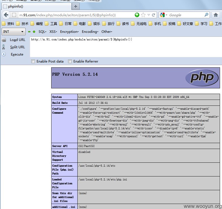The width and height of the screenshot is (222, 209).
Task: Open the 资料 bookmark folder
Action: tap(8, 24)
